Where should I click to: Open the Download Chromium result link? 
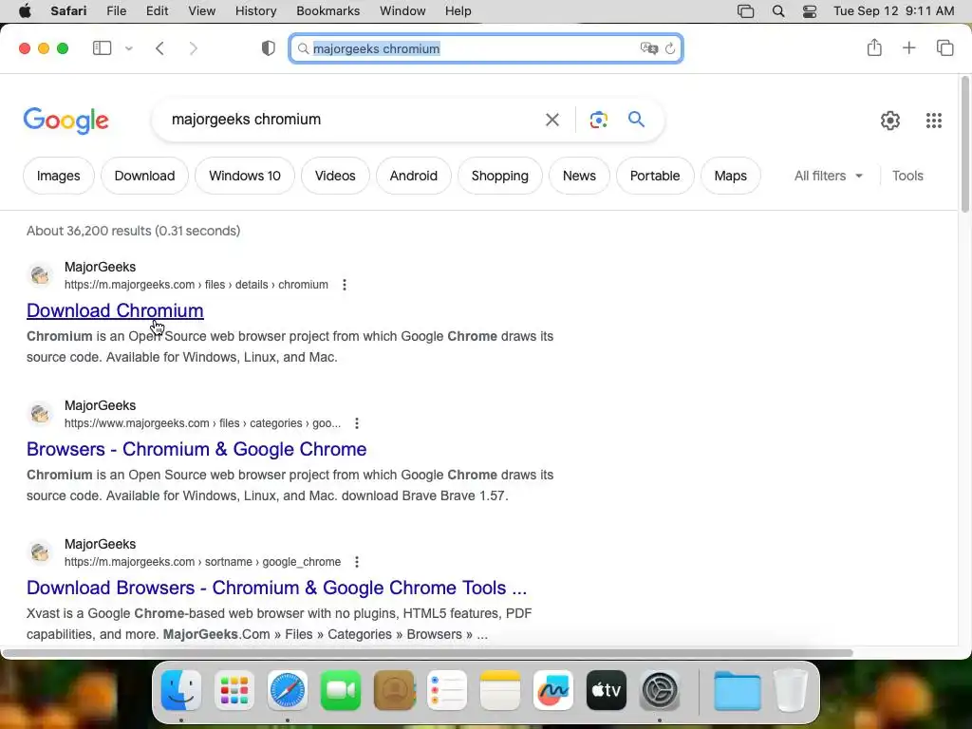115,310
